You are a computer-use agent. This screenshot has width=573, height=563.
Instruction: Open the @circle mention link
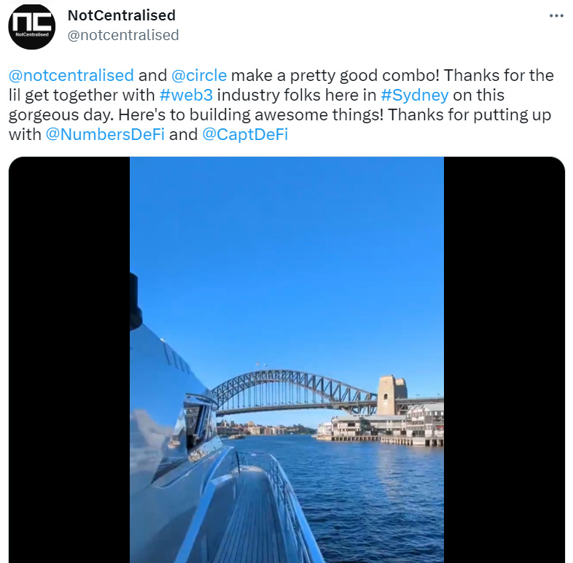tap(199, 75)
